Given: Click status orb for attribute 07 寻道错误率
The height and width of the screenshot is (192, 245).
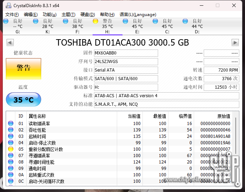Looking at the screenshot, I should [11, 155].
